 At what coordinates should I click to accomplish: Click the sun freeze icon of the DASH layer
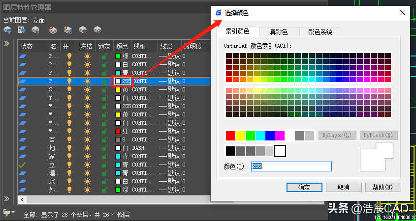(87, 148)
